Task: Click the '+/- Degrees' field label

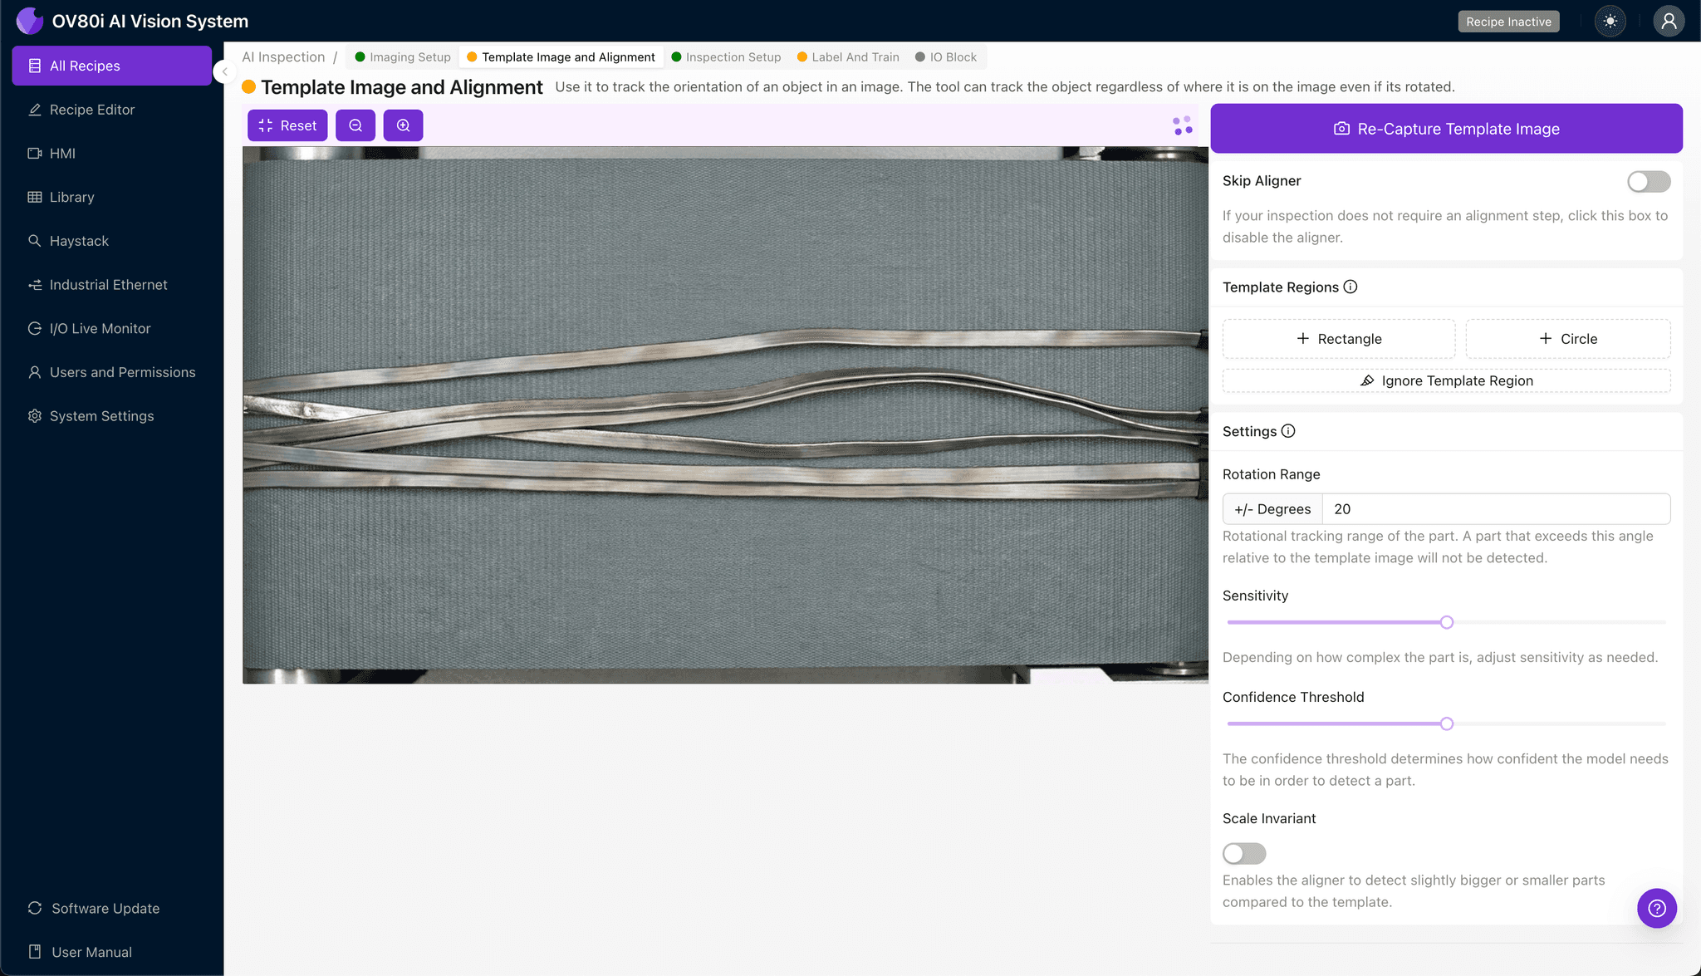Action: 1272,509
